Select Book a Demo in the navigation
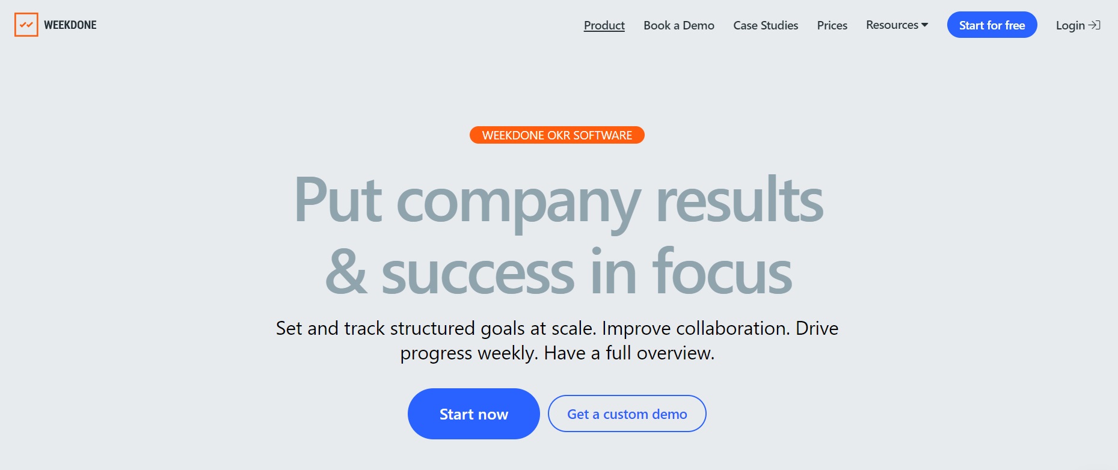Viewport: 1118px width, 470px height. click(x=678, y=25)
